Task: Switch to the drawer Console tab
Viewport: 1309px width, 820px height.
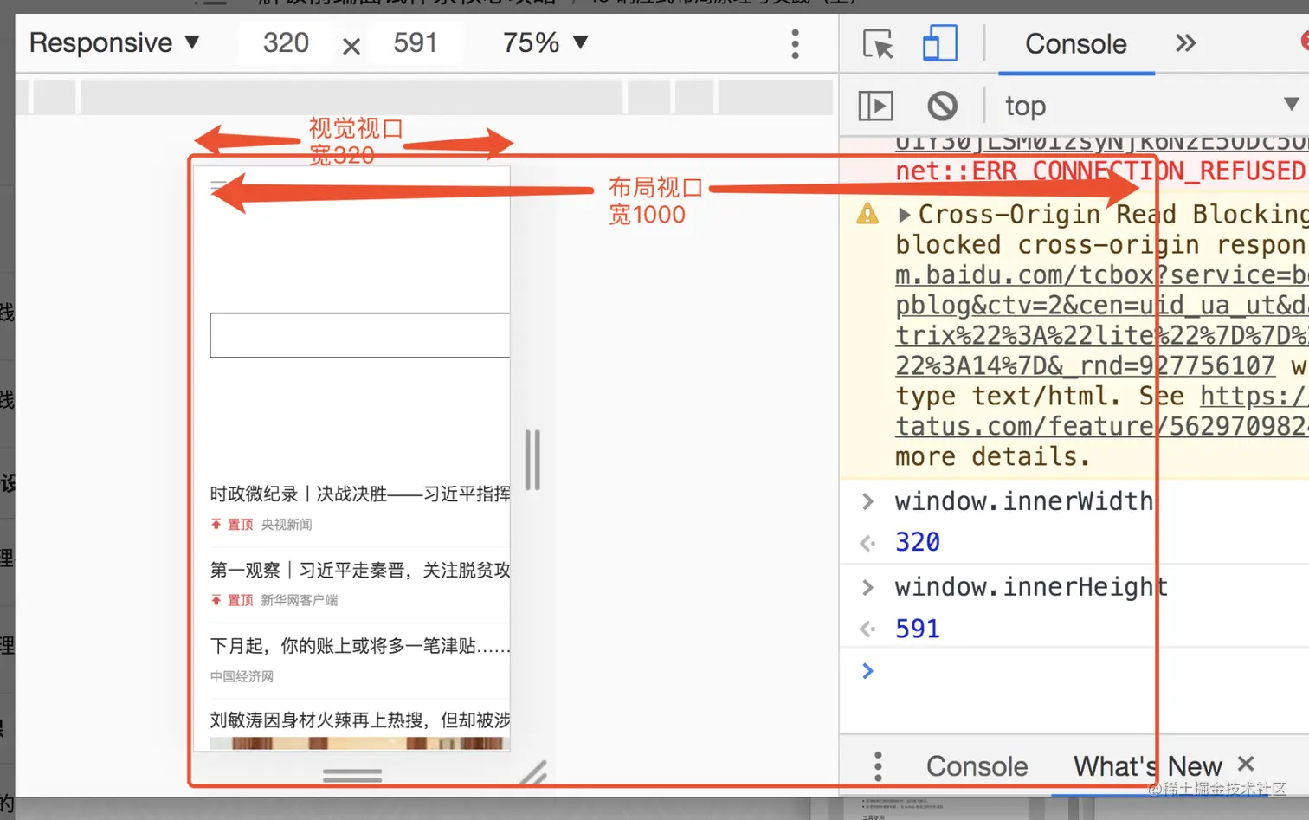Action: click(977, 766)
